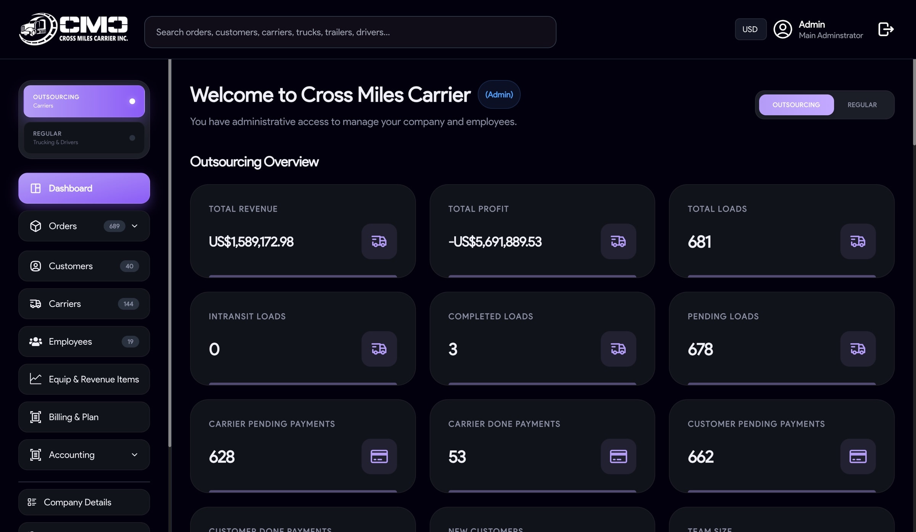Open Billing & Plan page
The width and height of the screenshot is (916, 532).
point(84,417)
